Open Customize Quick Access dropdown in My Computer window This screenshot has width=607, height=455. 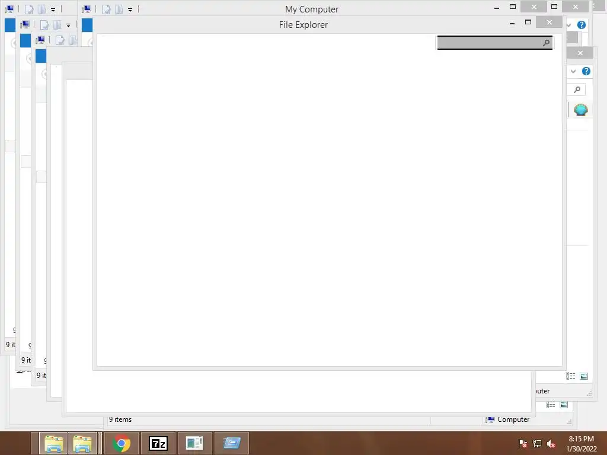130,9
